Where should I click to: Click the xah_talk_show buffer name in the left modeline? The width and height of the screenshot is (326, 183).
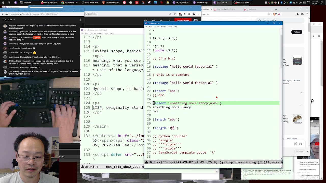coord(125,167)
